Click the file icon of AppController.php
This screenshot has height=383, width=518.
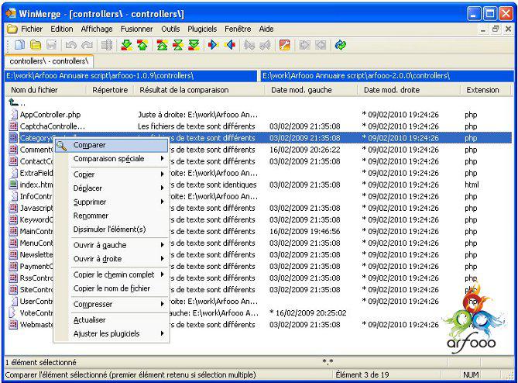[13, 115]
